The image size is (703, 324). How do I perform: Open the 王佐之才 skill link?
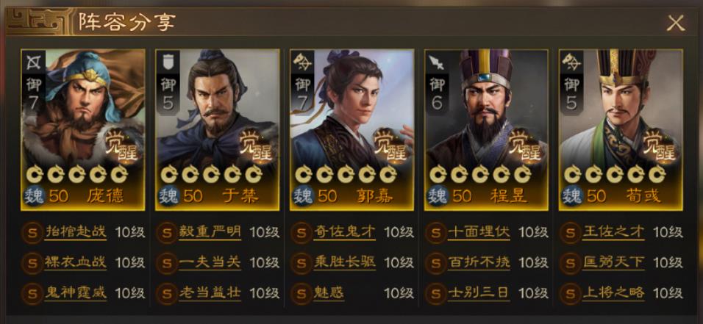pos(613,232)
